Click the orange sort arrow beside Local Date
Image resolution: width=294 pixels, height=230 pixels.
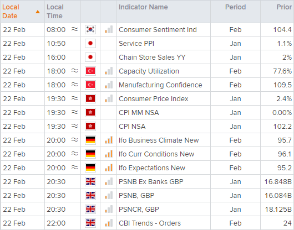pos(38,12)
